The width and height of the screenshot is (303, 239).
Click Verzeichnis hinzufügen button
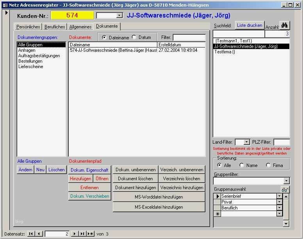(x=182, y=188)
